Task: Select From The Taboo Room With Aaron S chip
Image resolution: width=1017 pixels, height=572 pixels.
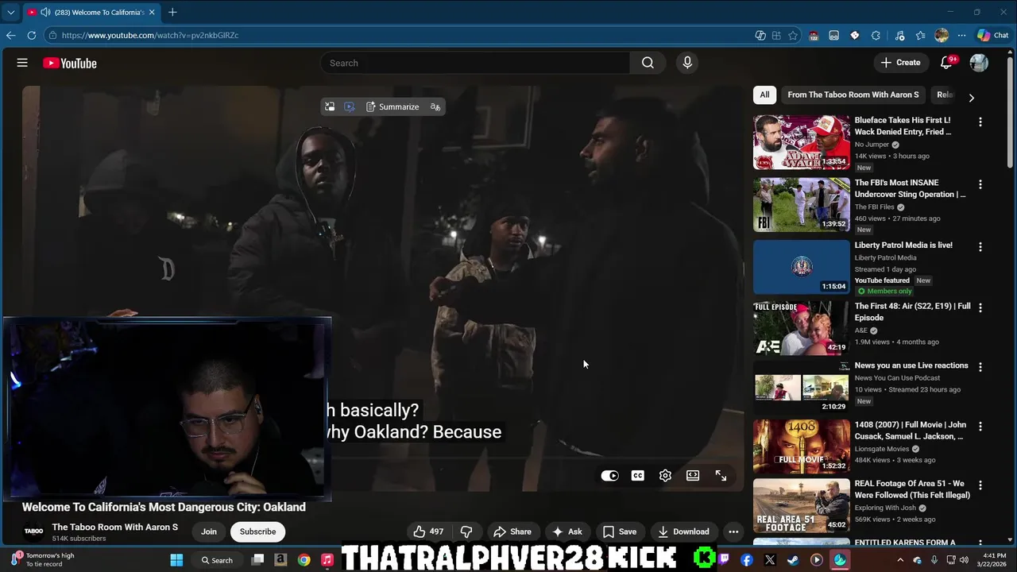Action: [853, 95]
